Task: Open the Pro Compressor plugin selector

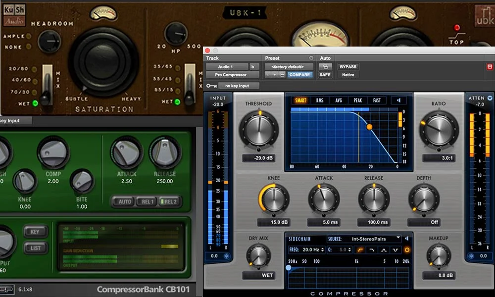Action: [232, 75]
